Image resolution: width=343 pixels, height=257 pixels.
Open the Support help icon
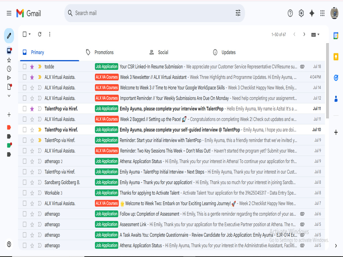pyautogui.click(x=290, y=13)
